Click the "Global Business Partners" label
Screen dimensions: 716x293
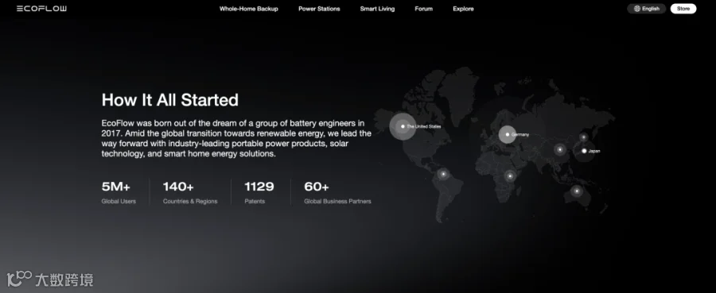tap(337, 201)
